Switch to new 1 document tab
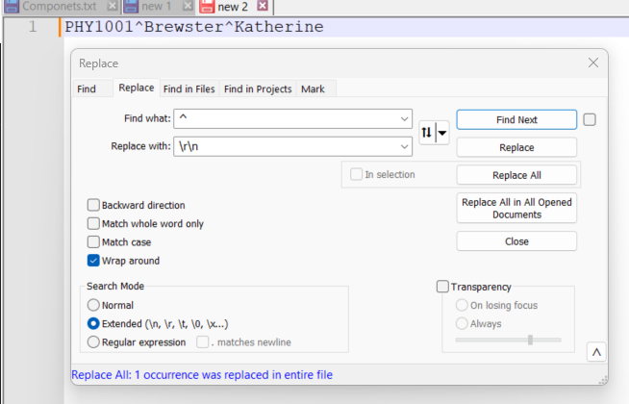This screenshot has height=404, width=629. pyautogui.click(x=157, y=6)
